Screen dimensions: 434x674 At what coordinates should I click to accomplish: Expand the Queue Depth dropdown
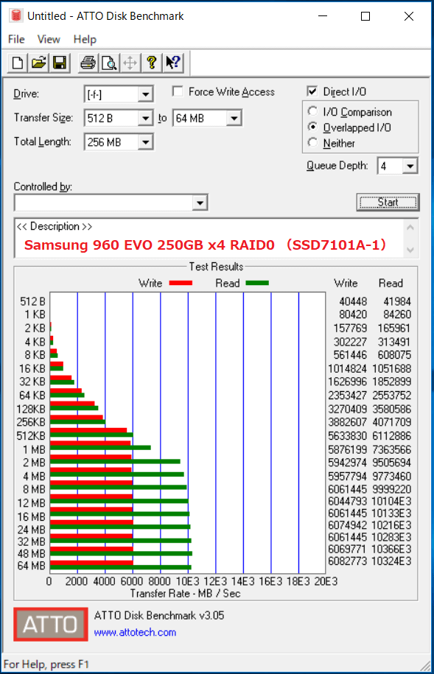[x=410, y=166]
